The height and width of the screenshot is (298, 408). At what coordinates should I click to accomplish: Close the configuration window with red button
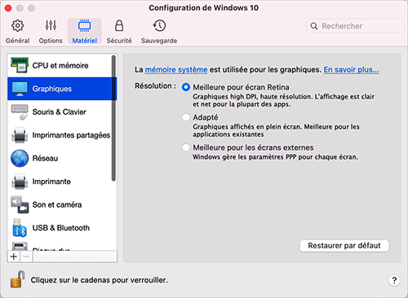tap(8, 8)
